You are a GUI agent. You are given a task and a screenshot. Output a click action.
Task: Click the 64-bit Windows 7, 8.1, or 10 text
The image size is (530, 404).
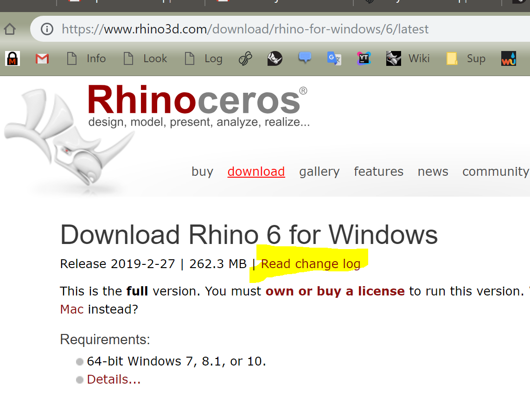pos(177,361)
